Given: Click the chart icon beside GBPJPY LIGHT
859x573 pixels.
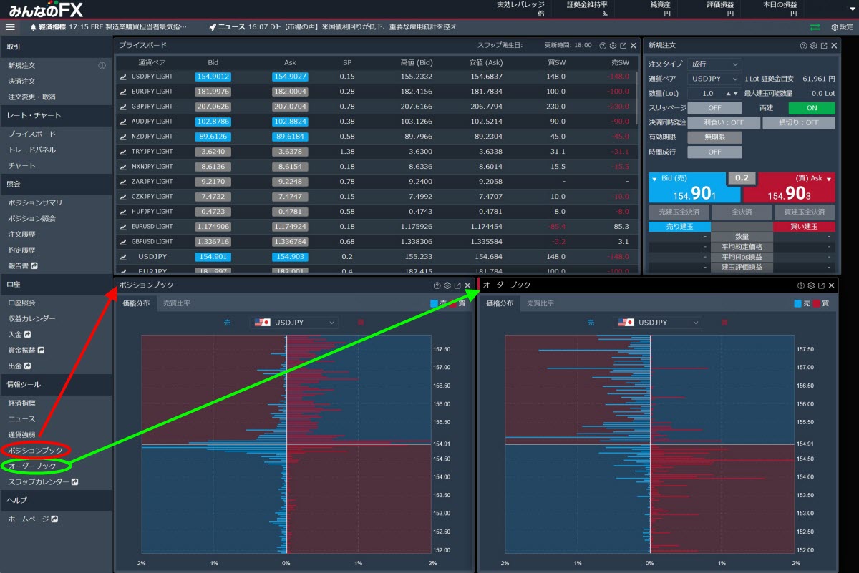Looking at the screenshot, I should (123, 107).
